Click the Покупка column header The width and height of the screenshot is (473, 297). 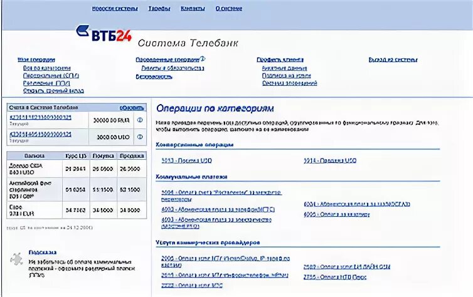pyautogui.click(x=103, y=156)
